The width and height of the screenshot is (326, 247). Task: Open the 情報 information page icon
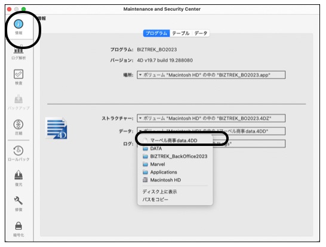[x=19, y=27]
